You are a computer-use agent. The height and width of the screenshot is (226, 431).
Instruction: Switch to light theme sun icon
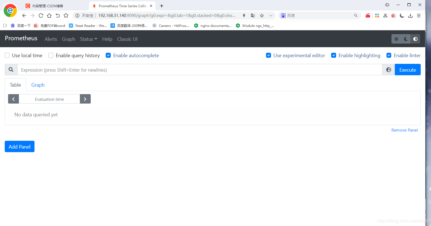click(x=396, y=39)
